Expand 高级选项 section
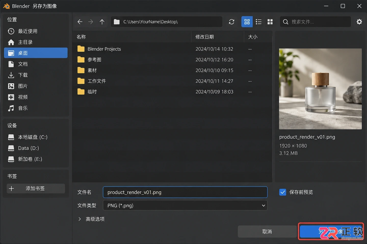 pyautogui.click(x=91, y=219)
